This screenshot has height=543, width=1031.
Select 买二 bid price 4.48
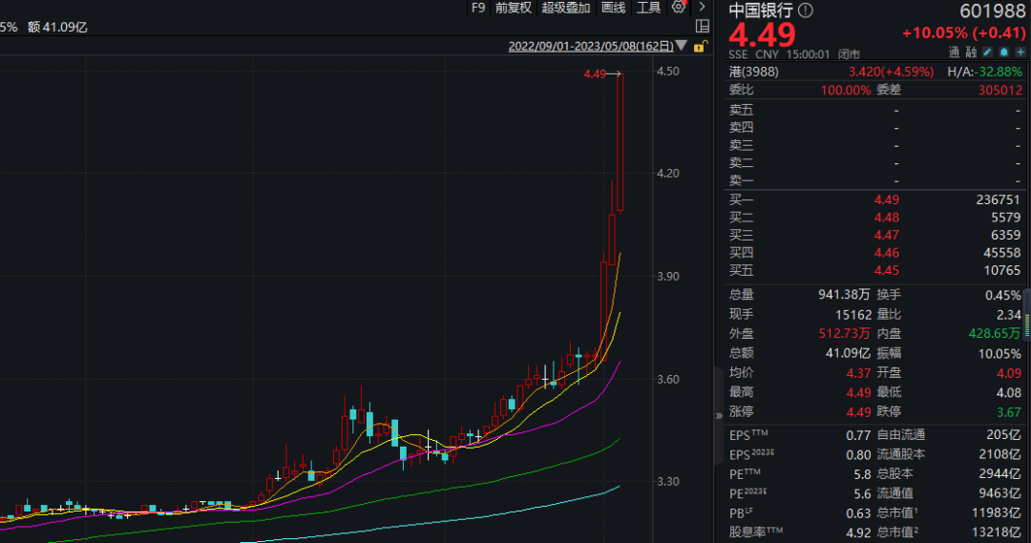point(886,217)
